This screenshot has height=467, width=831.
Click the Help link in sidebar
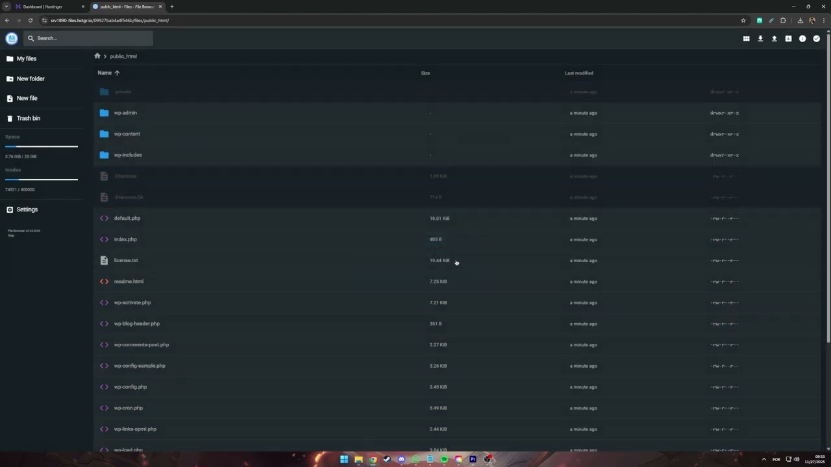10,235
